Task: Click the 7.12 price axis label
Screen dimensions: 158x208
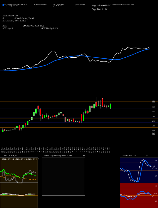Action: click(x=153, y=117)
